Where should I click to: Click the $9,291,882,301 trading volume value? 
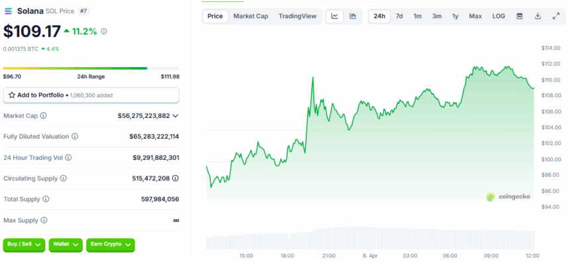(156, 158)
